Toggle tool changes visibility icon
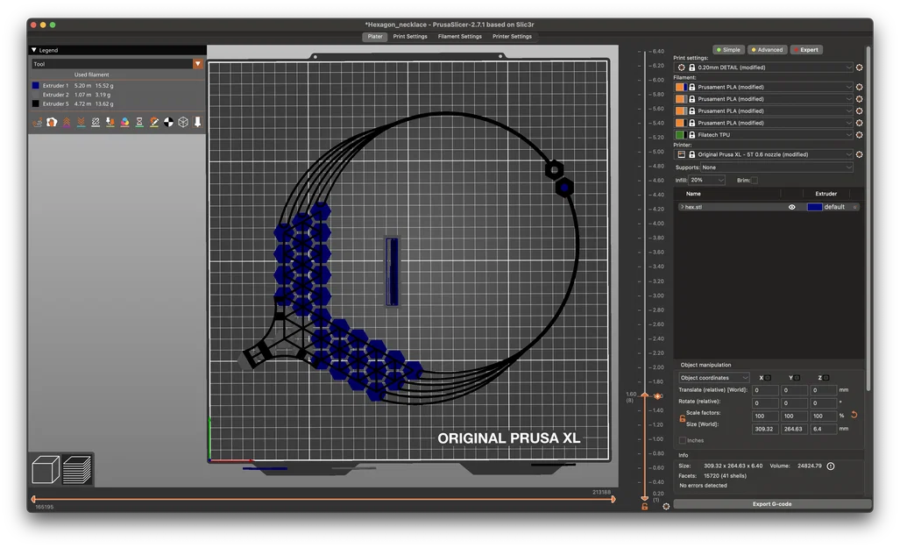The width and height of the screenshot is (900, 548). [x=110, y=123]
